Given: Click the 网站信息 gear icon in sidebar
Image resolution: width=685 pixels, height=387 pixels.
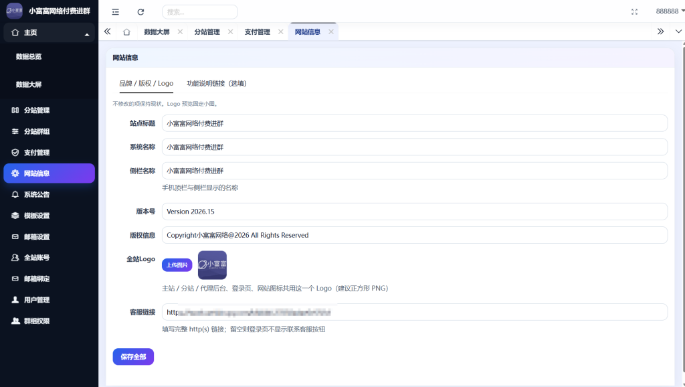Looking at the screenshot, I should pyautogui.click(x=15, y=173).
